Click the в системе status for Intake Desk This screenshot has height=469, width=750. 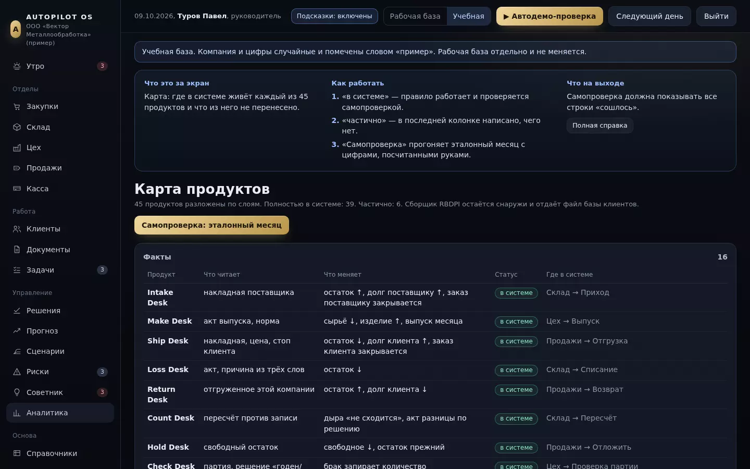(x=516, y=293)
